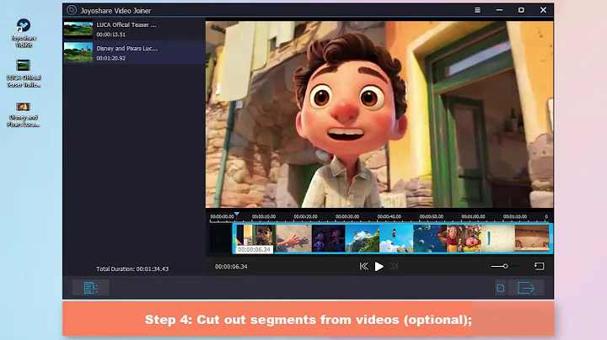This screenshot has height=340, width=607.
Task: Click the reset segment icon beside zoom slider
Action: 540,266
